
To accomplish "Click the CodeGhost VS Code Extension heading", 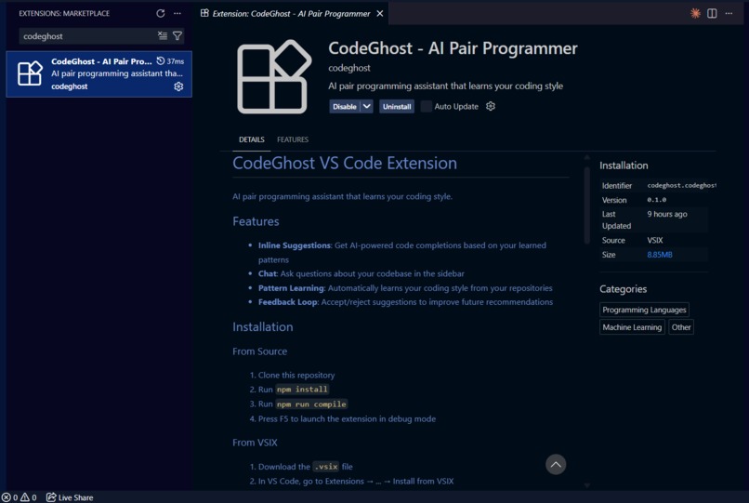I will pyautogui.click(x=345, y=163).
